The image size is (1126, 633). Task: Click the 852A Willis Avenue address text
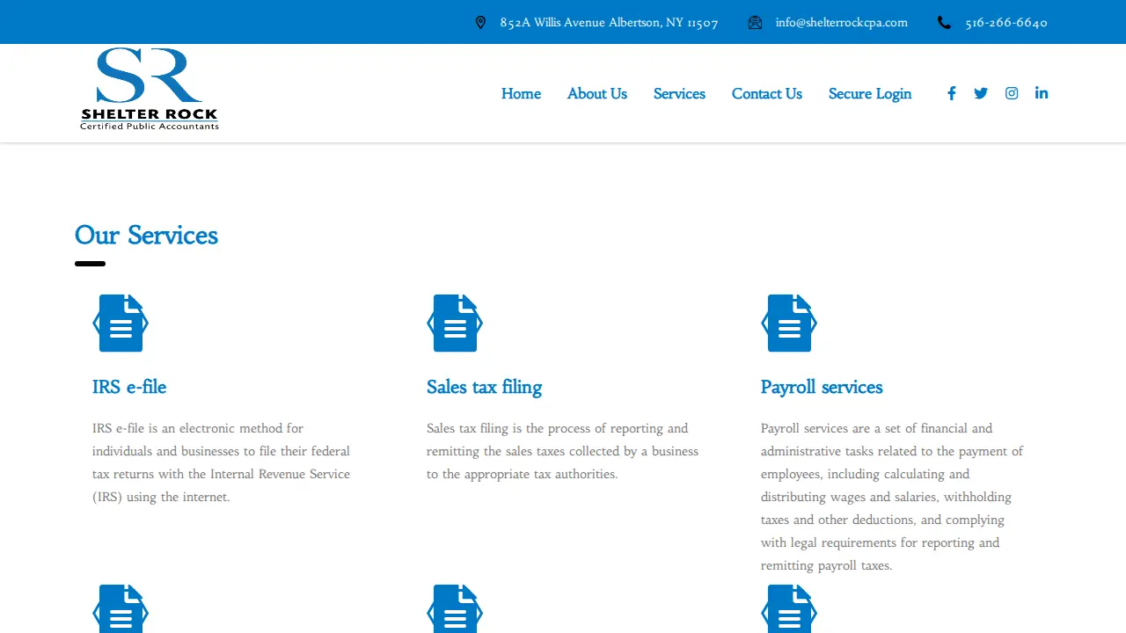coord(609,23)
